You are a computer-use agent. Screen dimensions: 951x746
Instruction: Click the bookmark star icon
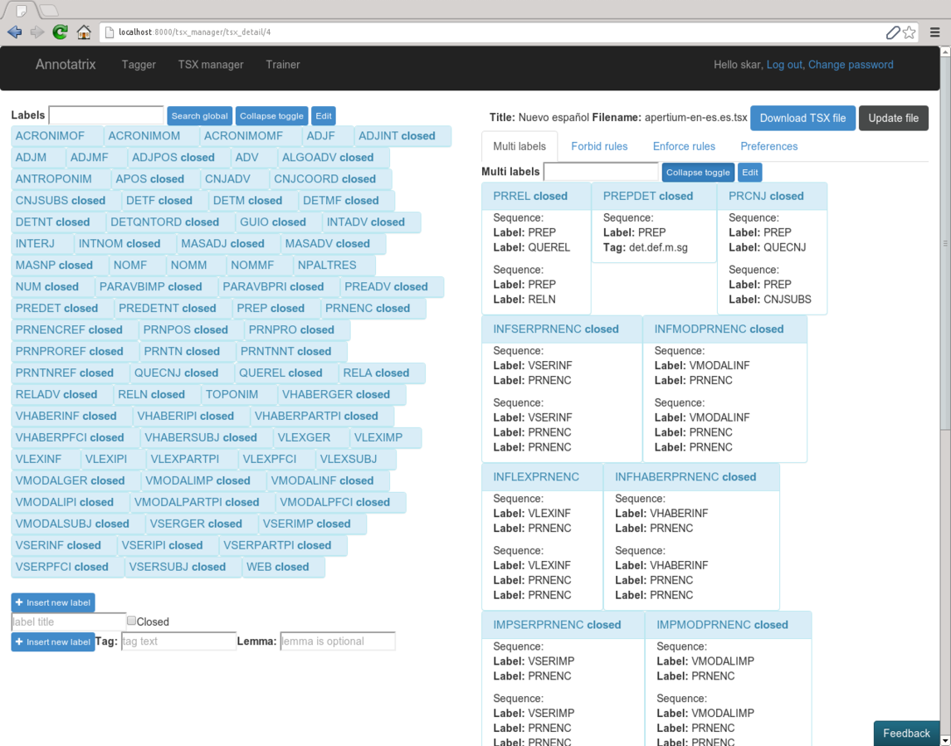910,32
